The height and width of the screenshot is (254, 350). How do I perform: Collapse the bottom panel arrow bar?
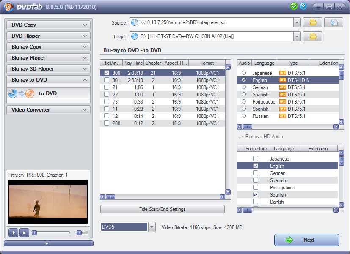(48, 243)
